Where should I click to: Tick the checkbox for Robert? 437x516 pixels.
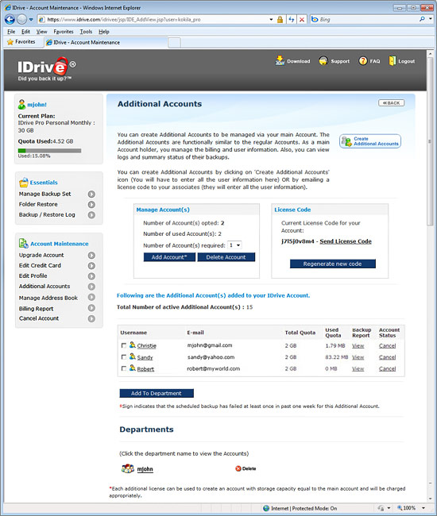click(x=124, y=368)
